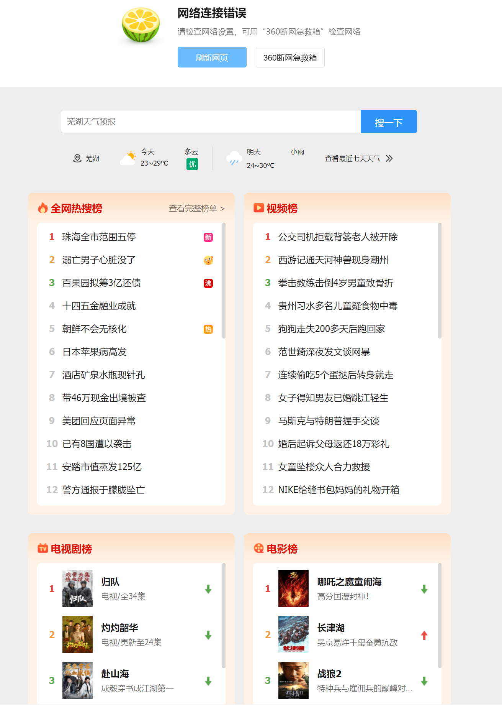Click the green down arrow for 赴山海
The height and width of the screenshot is (705, 502).
coord(208,681)
